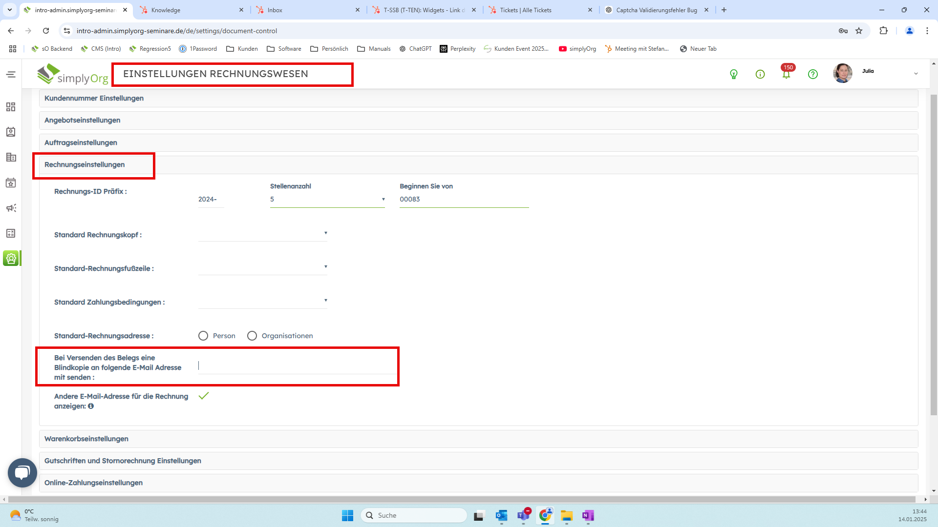
Task: Open the notifications bell with 150 badge
Action: pos(786,74)
